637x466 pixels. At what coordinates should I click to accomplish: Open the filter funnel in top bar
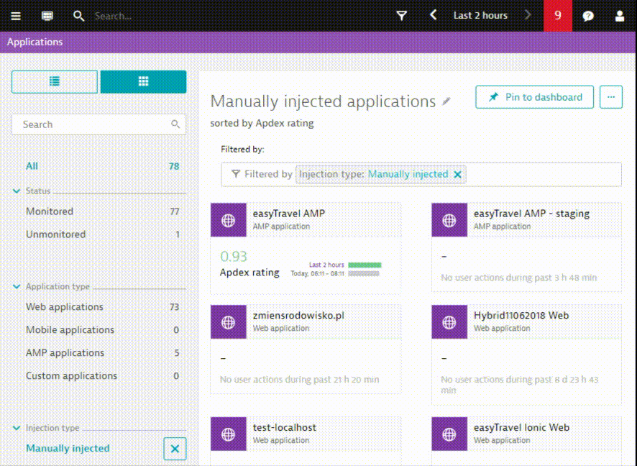pyautogui.click(x=401, y=16)
